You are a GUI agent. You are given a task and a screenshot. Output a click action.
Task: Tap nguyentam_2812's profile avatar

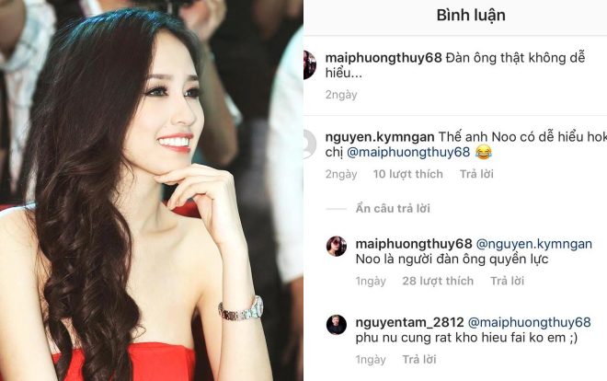(336, 325)
